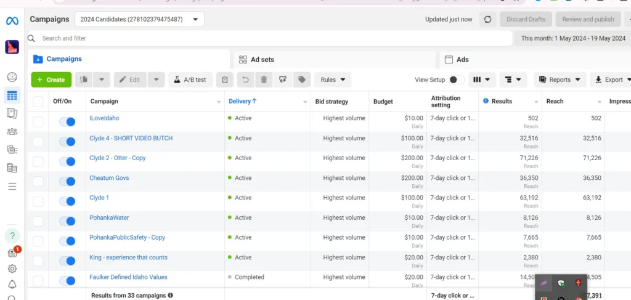This screenshot has height=300, width=631.
Task: Open Account overview gauge icon in sidebar
Action: tap(12, 77)
